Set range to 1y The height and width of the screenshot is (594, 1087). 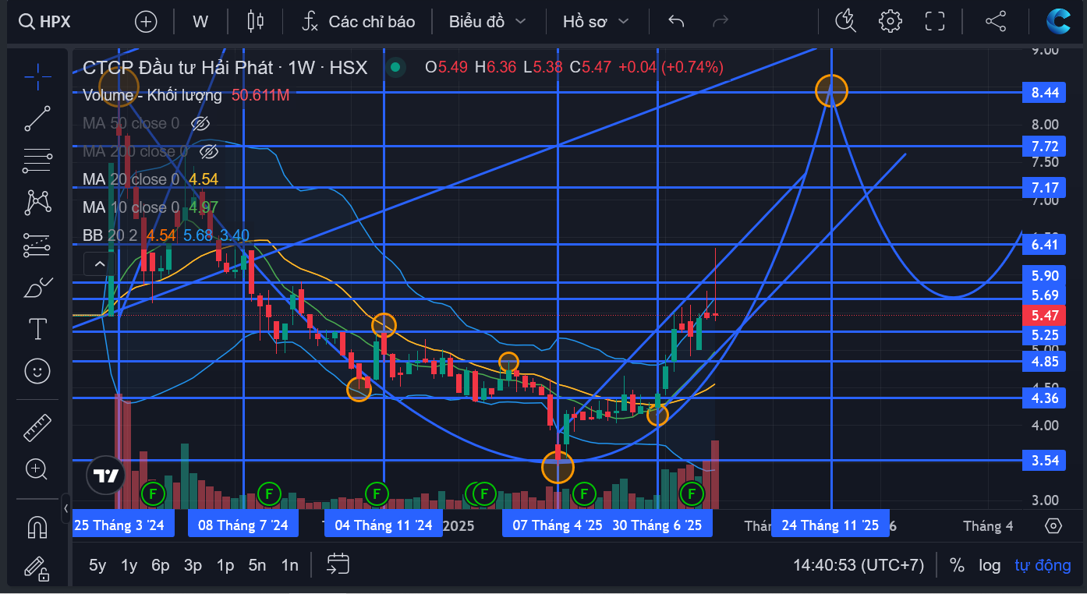(129, 565)
